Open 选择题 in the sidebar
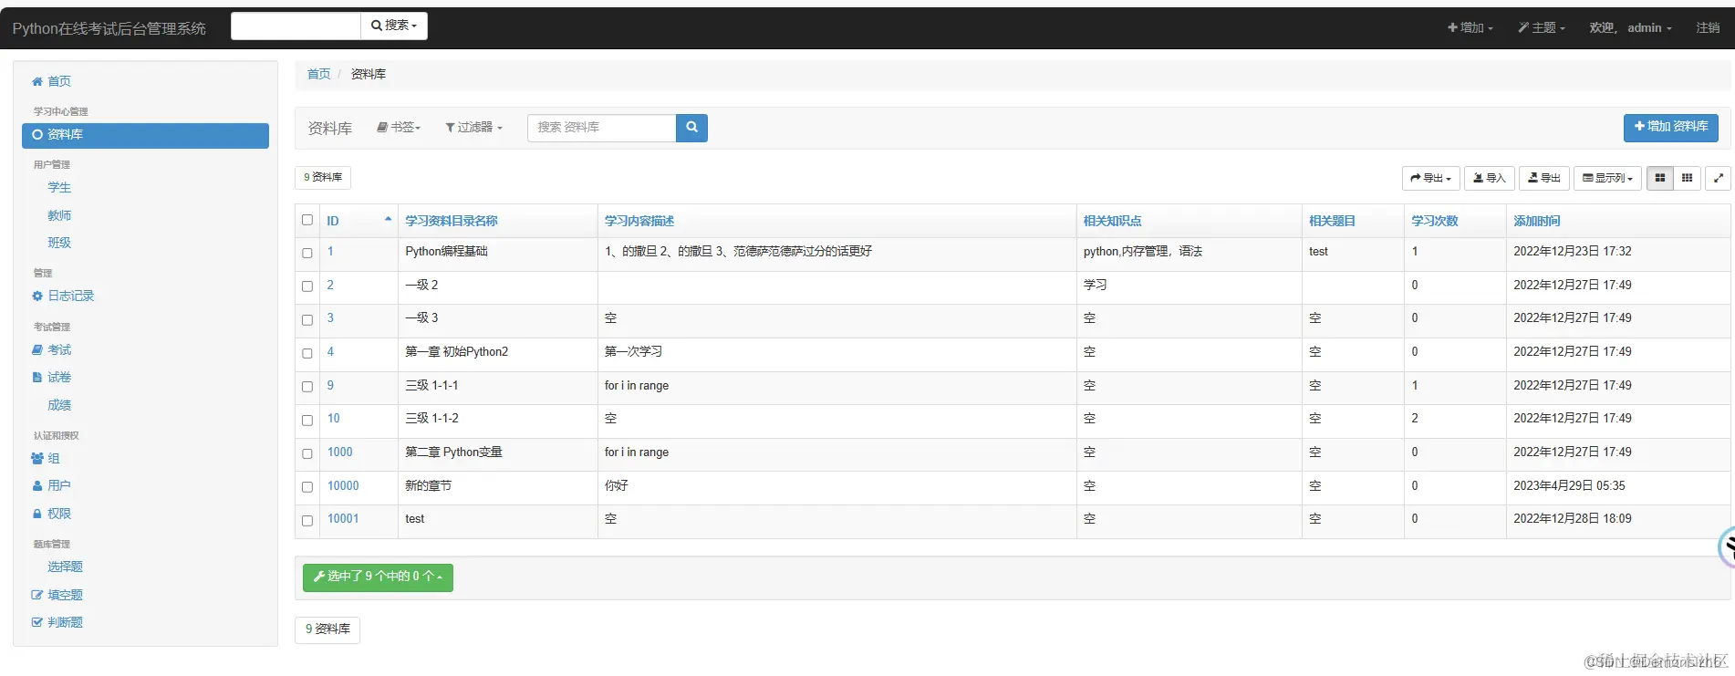The height and width of the screenshot is (676, 1735). [65, 567]
